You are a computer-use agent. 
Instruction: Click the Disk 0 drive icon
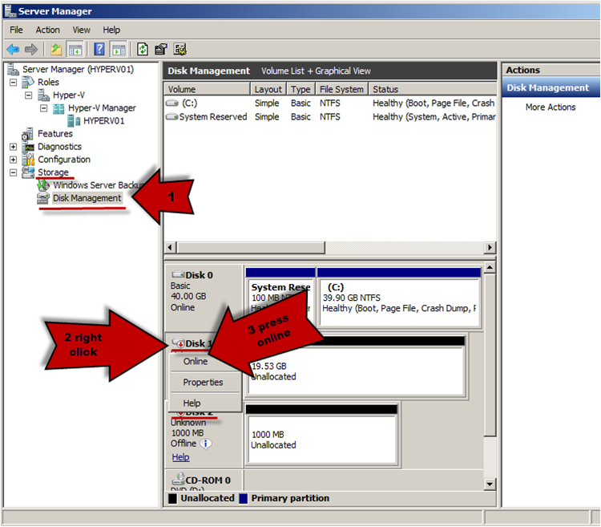pos(178,274)
